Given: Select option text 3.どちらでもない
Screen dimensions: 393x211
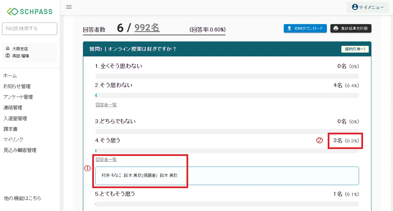Looking at the screenshot, I should (x=115, y=121).
